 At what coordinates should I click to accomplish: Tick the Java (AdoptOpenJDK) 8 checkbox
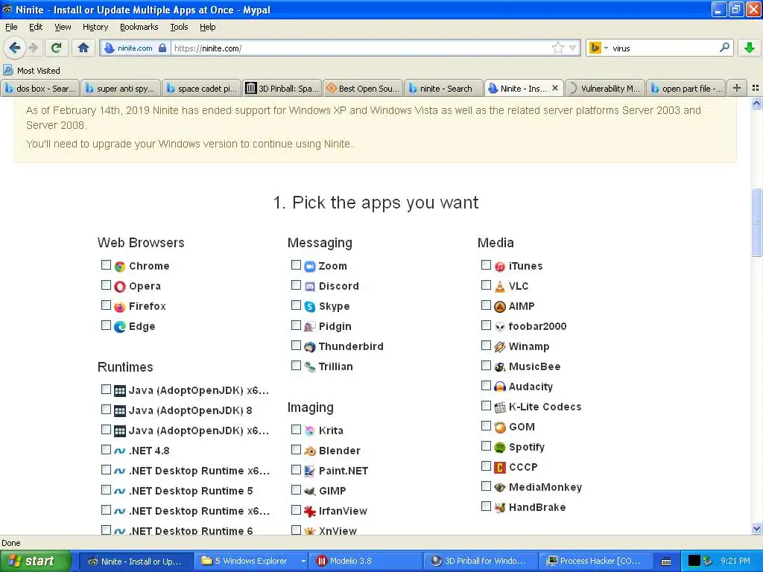106,409
